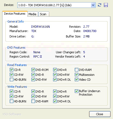Toggle Write Features DVD-RW checkbox
This screenshot has width=113, height=119.
[x=33, y=96]
